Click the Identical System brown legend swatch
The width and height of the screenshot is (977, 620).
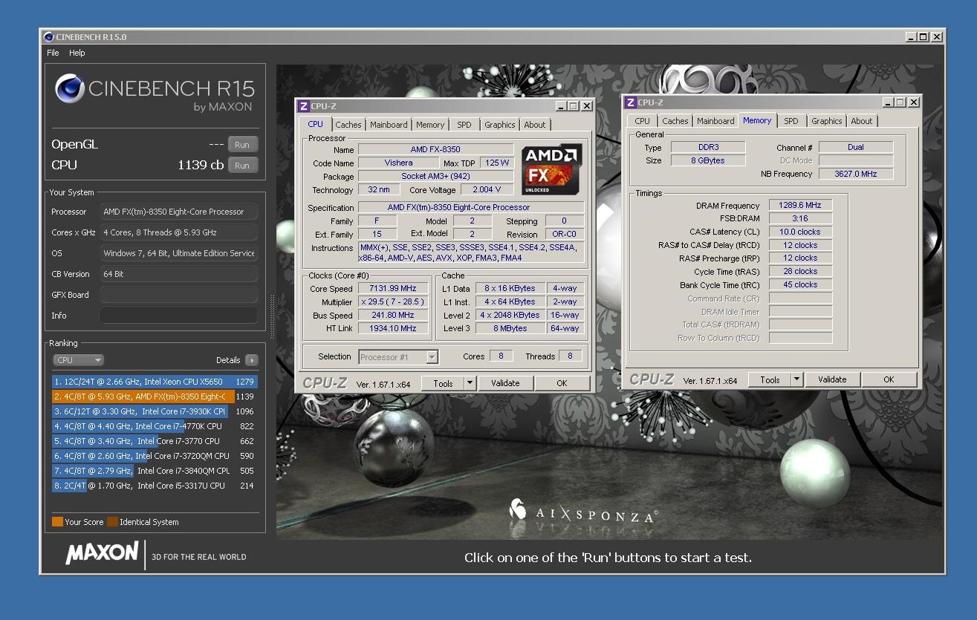click(112, 522)
